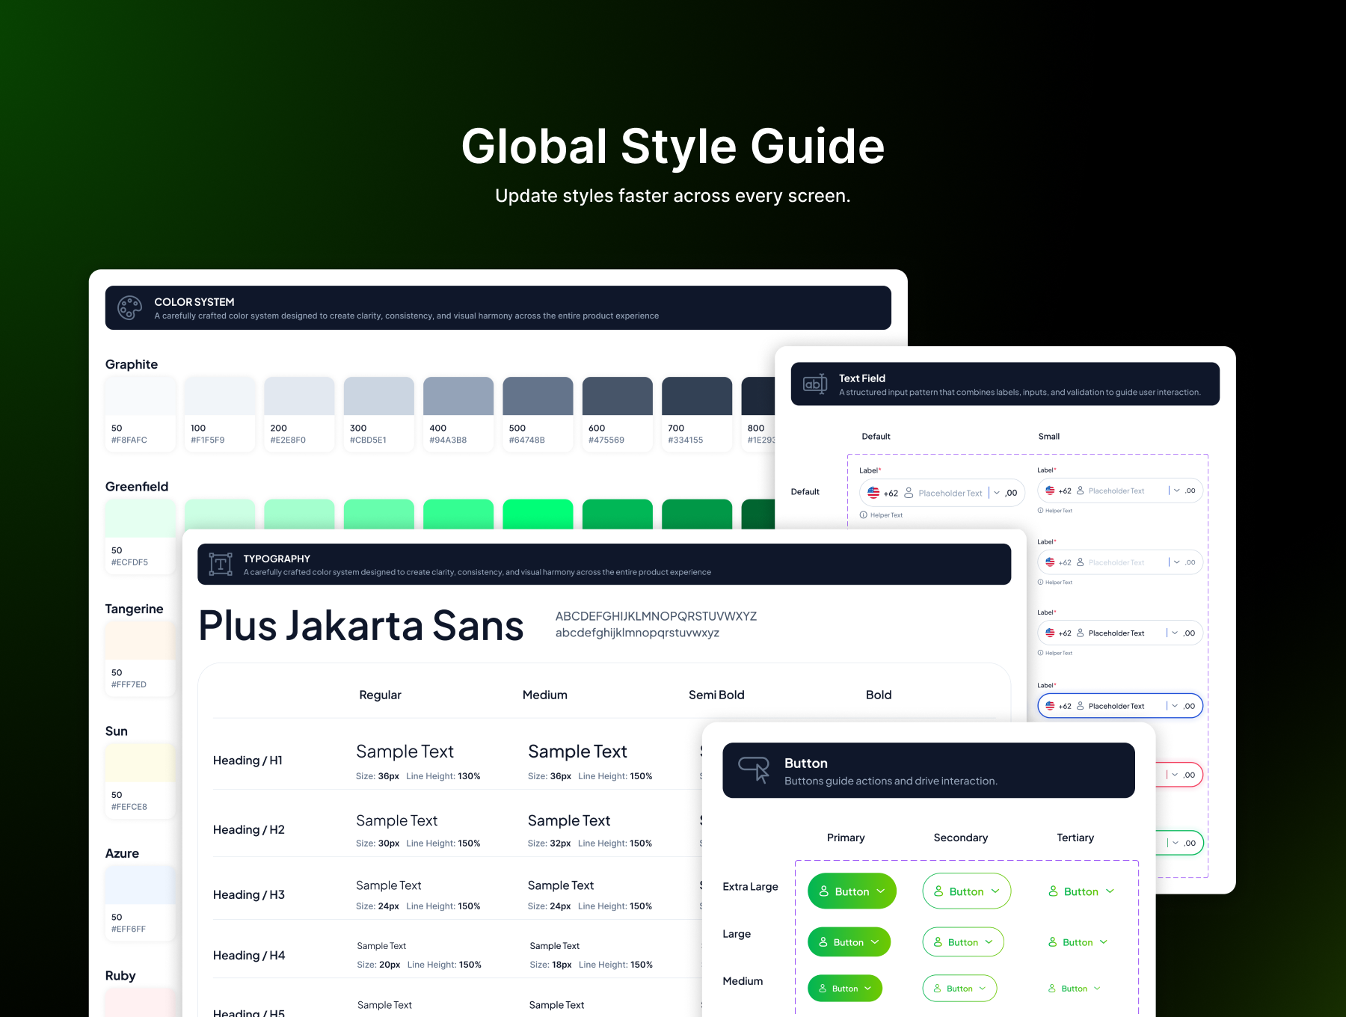
Task: Click the user icon in Extra Large primary Button
Action: pyautogui.click(x=824, y=891)
